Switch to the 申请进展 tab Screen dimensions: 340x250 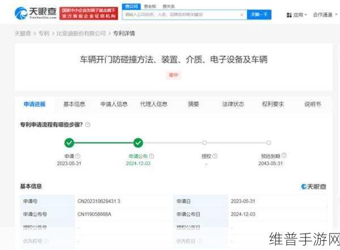[x=35, y=104]
